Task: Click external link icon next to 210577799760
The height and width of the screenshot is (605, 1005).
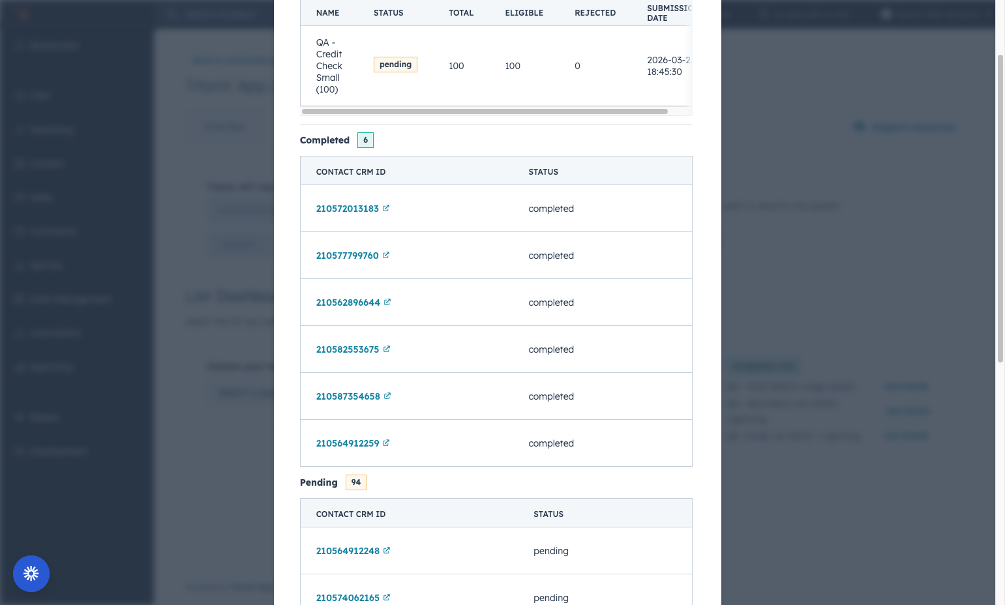Action: (386, 255)
